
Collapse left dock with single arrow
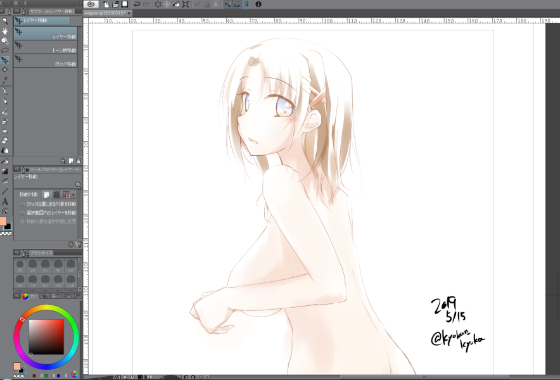point(25,3)
